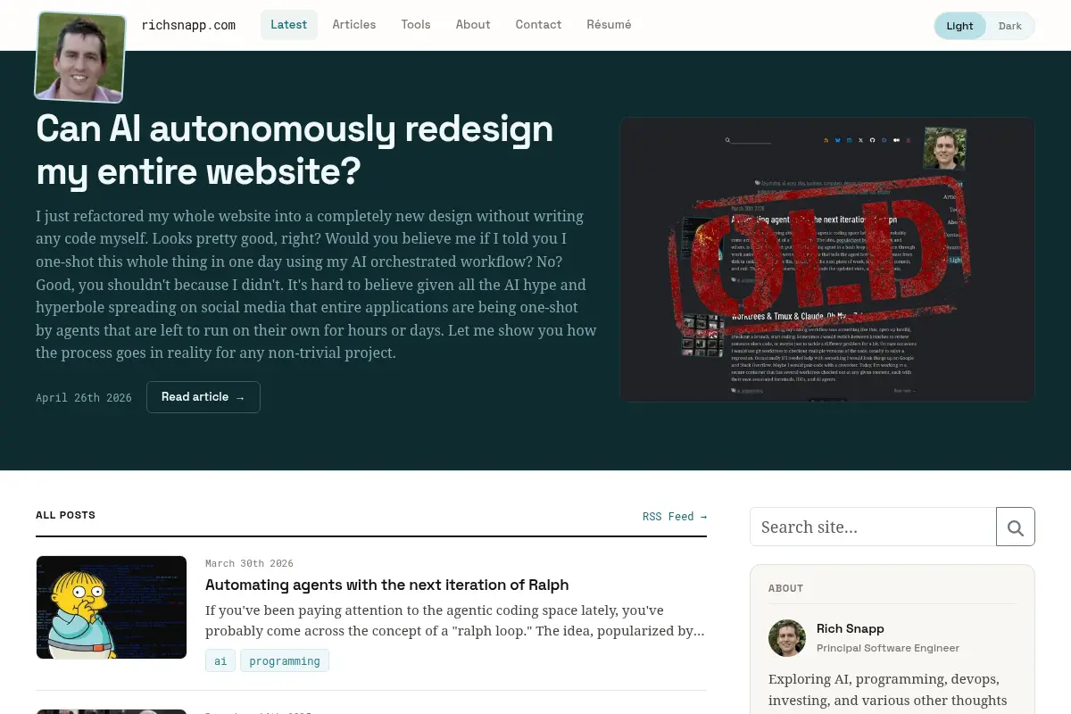Click the richsnapp.com site title
This screenshot has height=714, width=1071.
point(188,25)
